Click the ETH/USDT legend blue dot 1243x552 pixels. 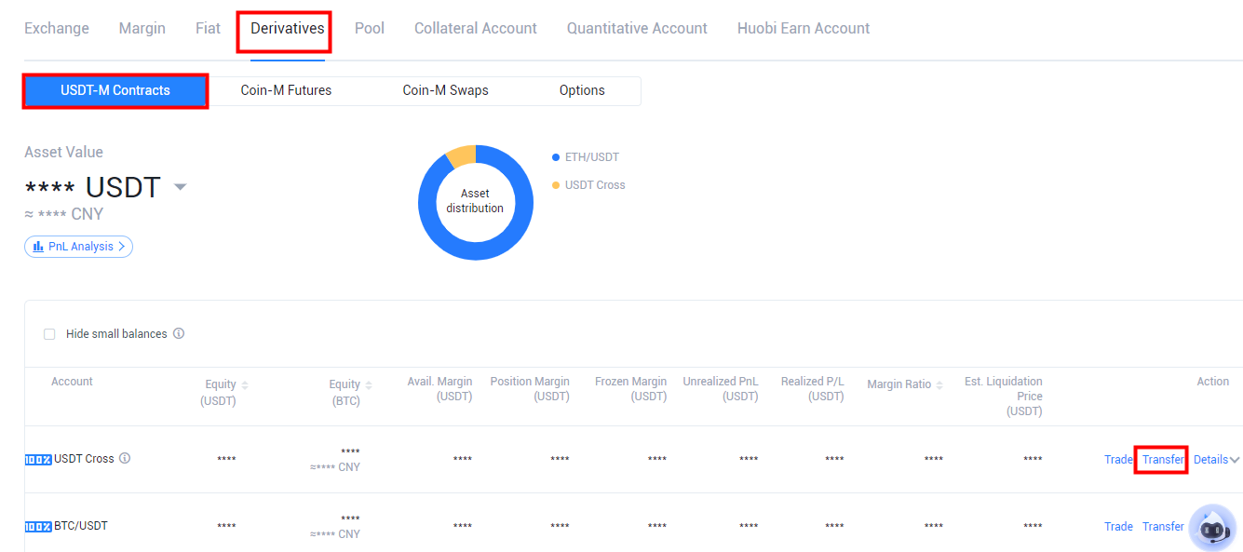click(556, 157)
